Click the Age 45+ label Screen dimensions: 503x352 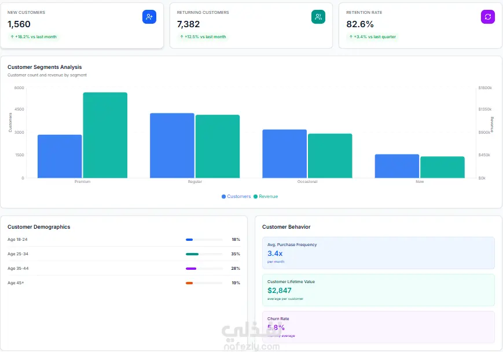16,283
